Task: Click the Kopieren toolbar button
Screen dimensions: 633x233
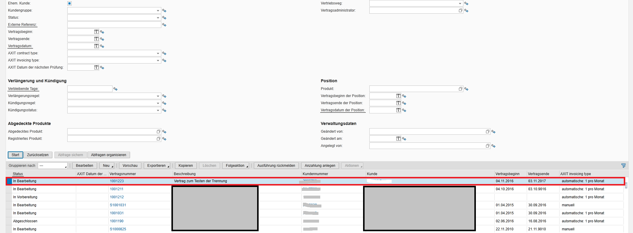Action: pyautogui.click(x=186, y=166)
